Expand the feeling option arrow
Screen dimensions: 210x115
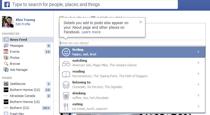tap(199, 52)
